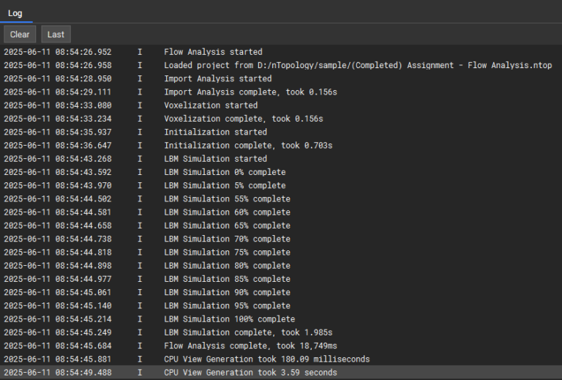
Task: Select 'Initialization complete, took 0.703s' row
Action: point(248,146)
